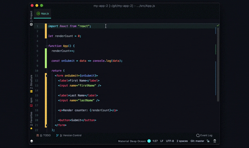Viewport: 249px width, 148px height.
Task: Click the vertical editor scrollbar
Action: [x=218, y=64]
